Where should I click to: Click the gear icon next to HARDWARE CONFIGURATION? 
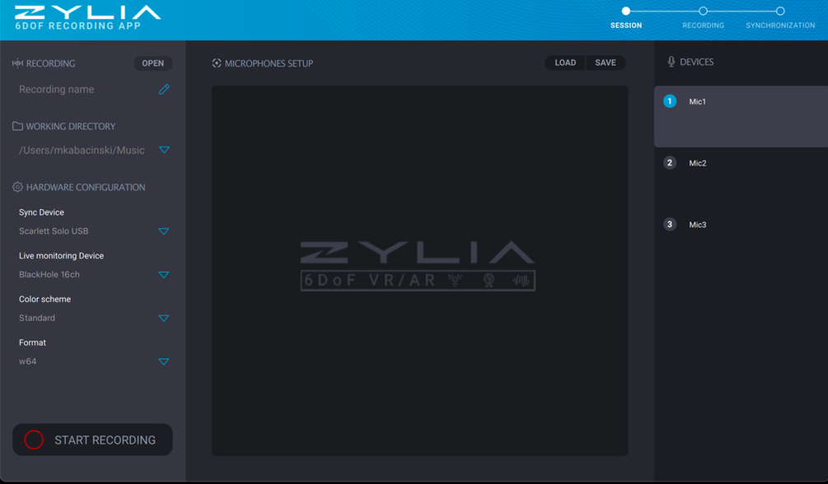(x=17, y=187)
